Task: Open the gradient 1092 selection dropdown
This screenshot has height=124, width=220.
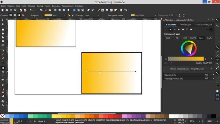Action: [55, 15]
